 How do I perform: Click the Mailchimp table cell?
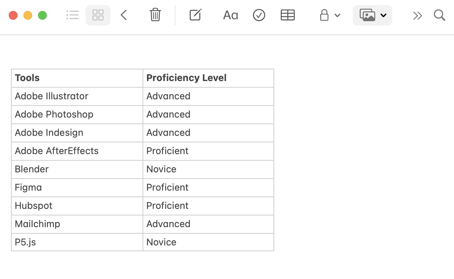tap(77, 224)
